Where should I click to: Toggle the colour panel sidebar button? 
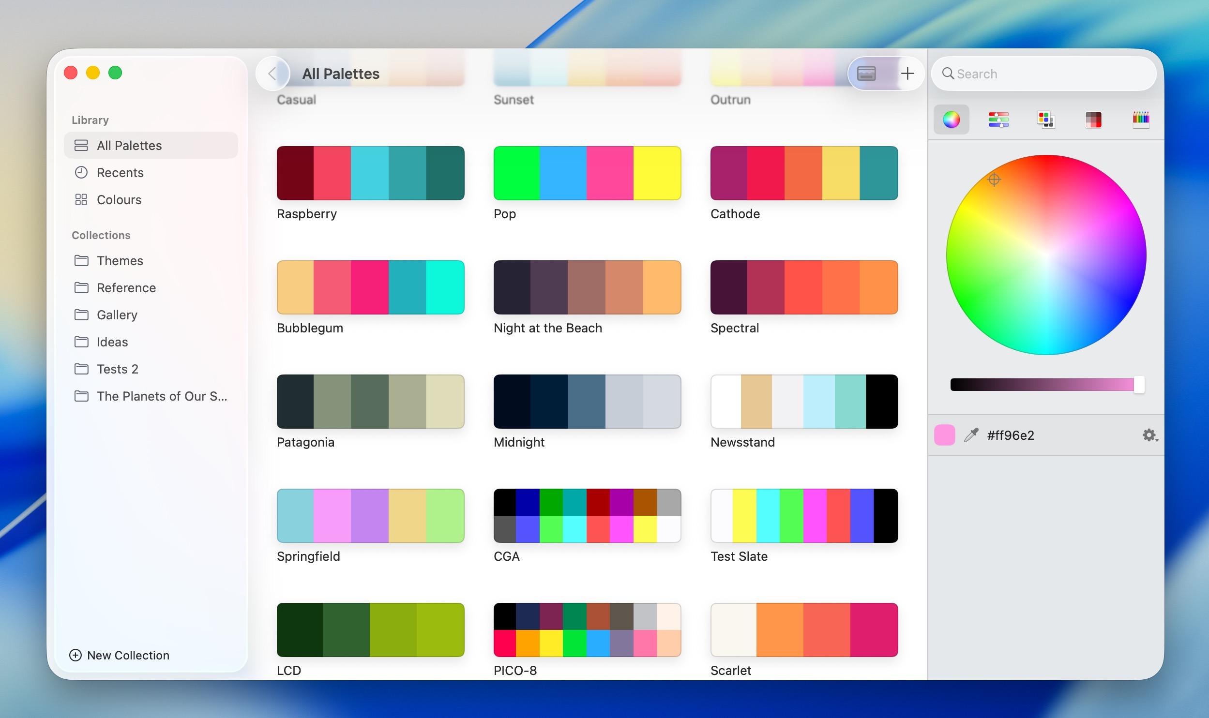[866, 74]
